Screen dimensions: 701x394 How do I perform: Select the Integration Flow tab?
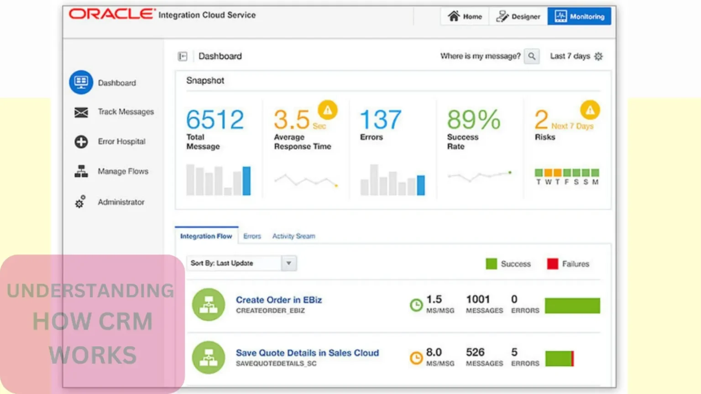point(206,236)
